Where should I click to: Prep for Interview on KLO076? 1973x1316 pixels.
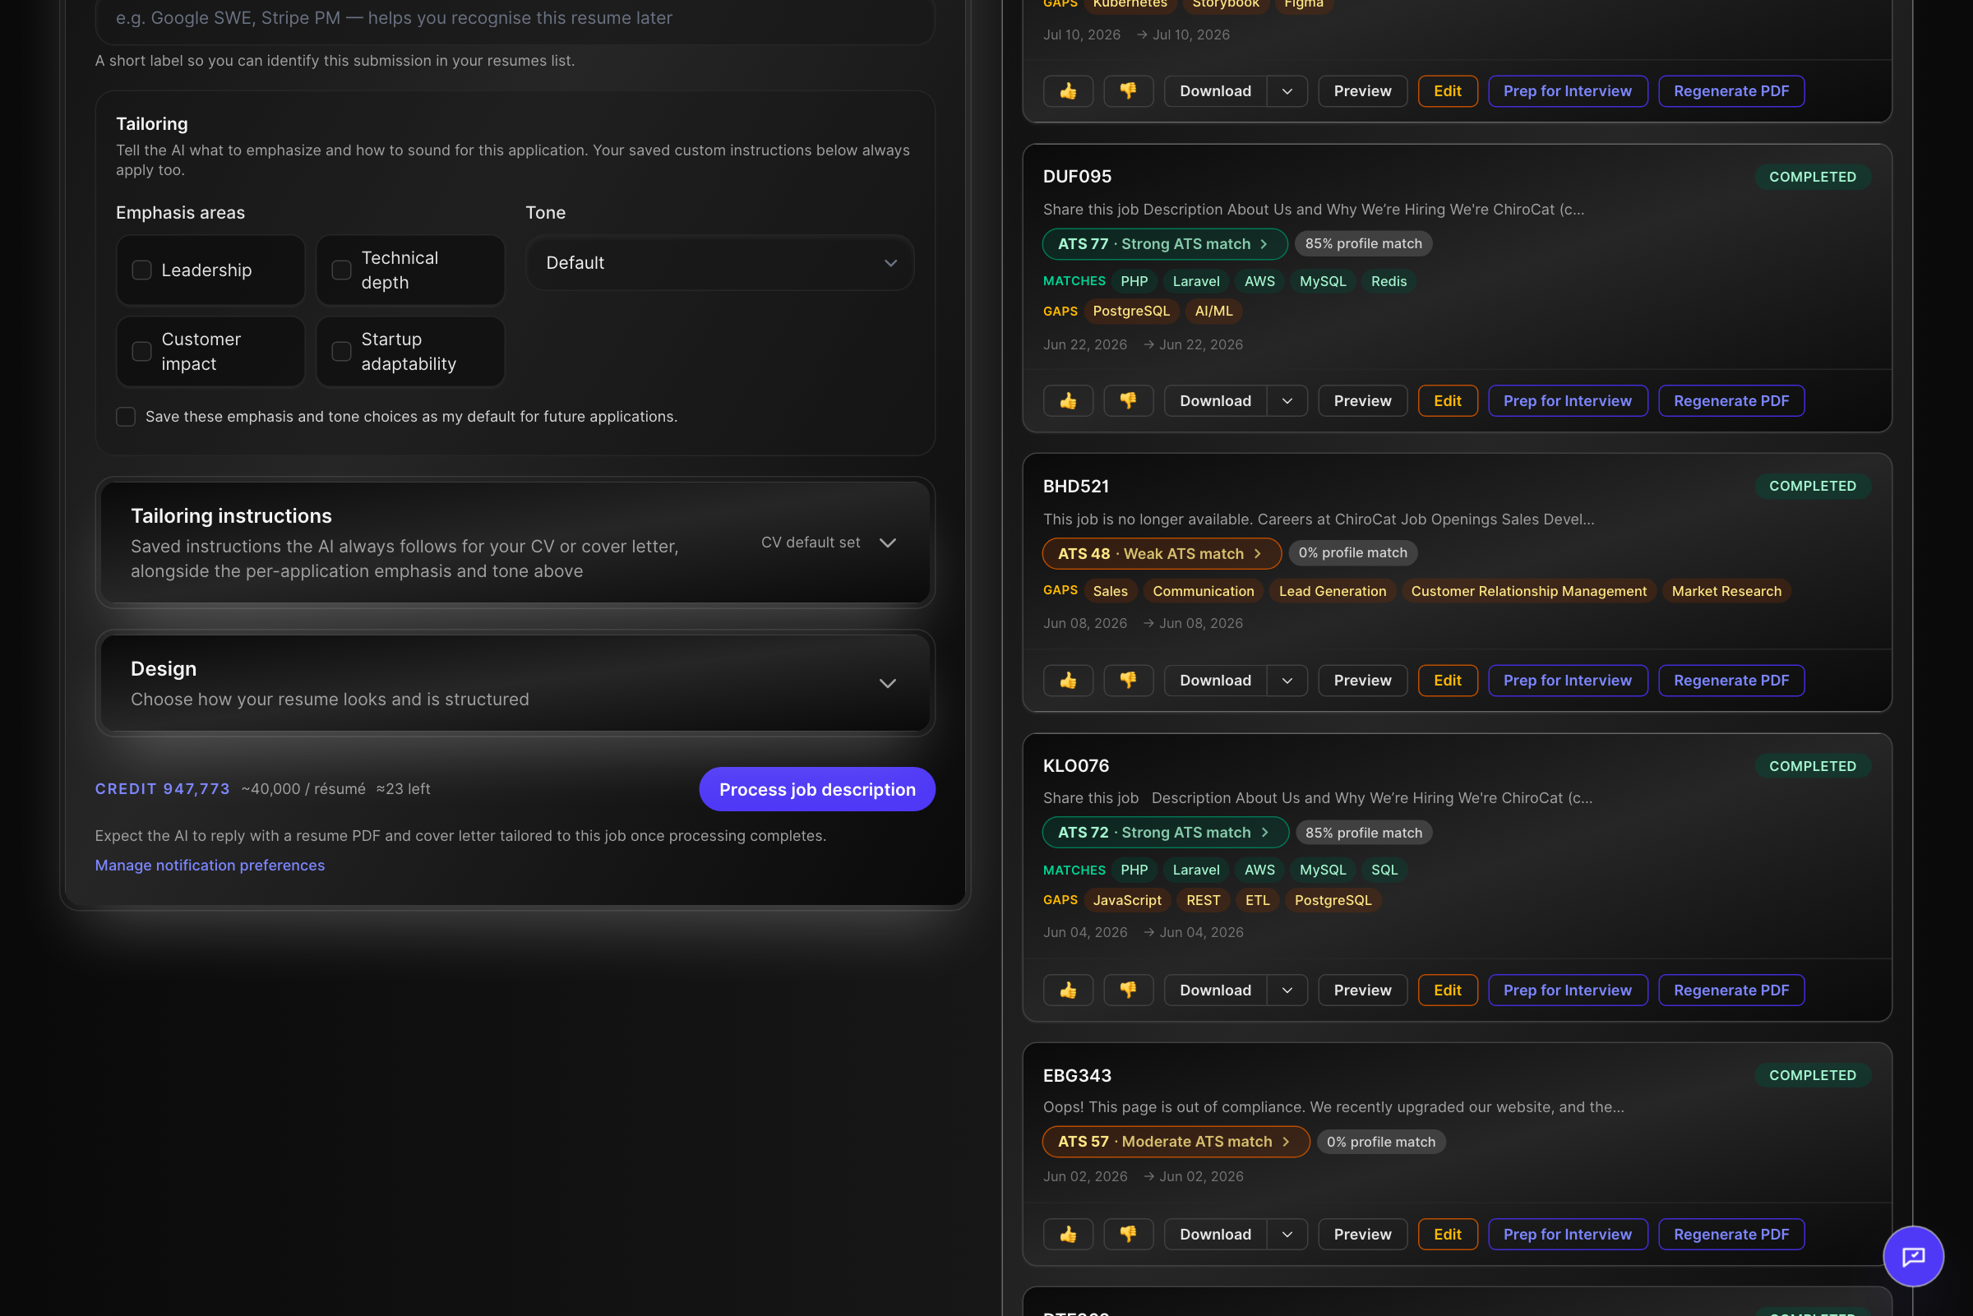tap(1567, 990)
